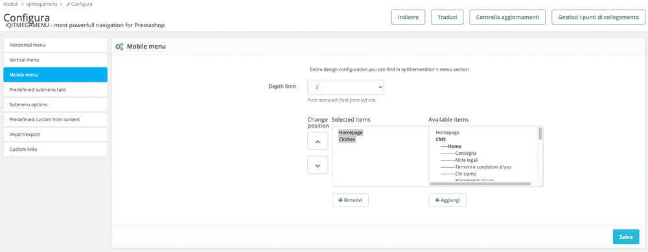The image size is (648, 252).
Task: Open the Vertical menu tab
Action: pyautogui.click(x=55, y=60)
